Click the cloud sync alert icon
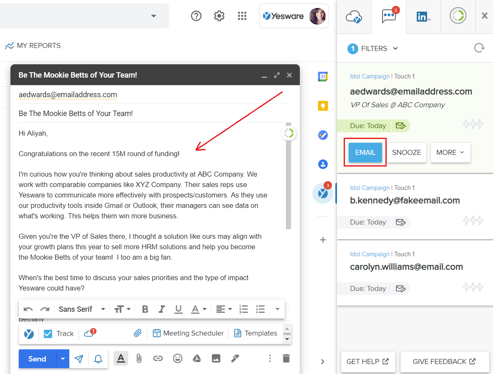 [x=90, y=333]
